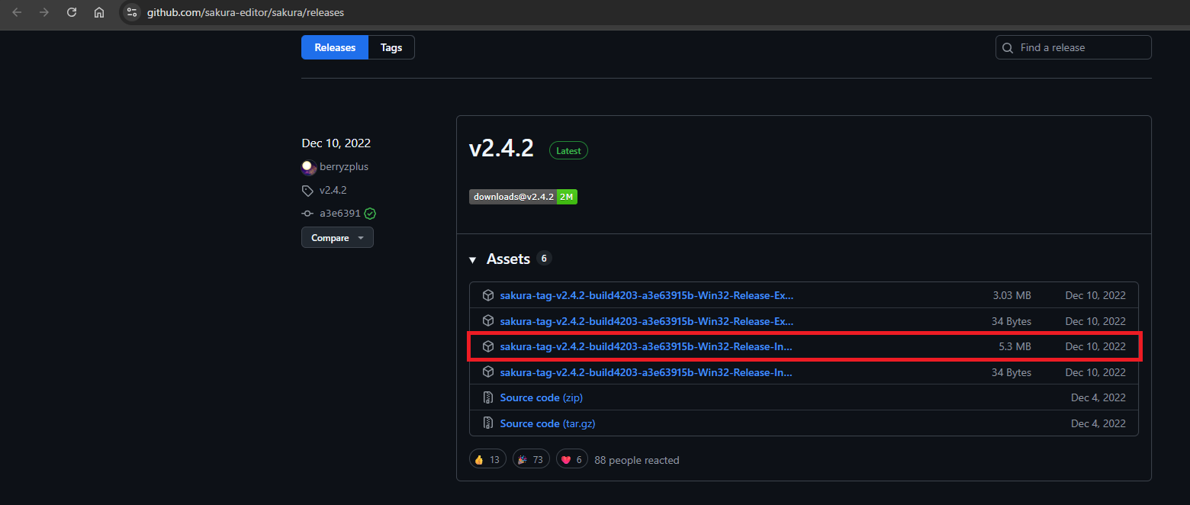Open the Compare dropdown

pos(337,238)
